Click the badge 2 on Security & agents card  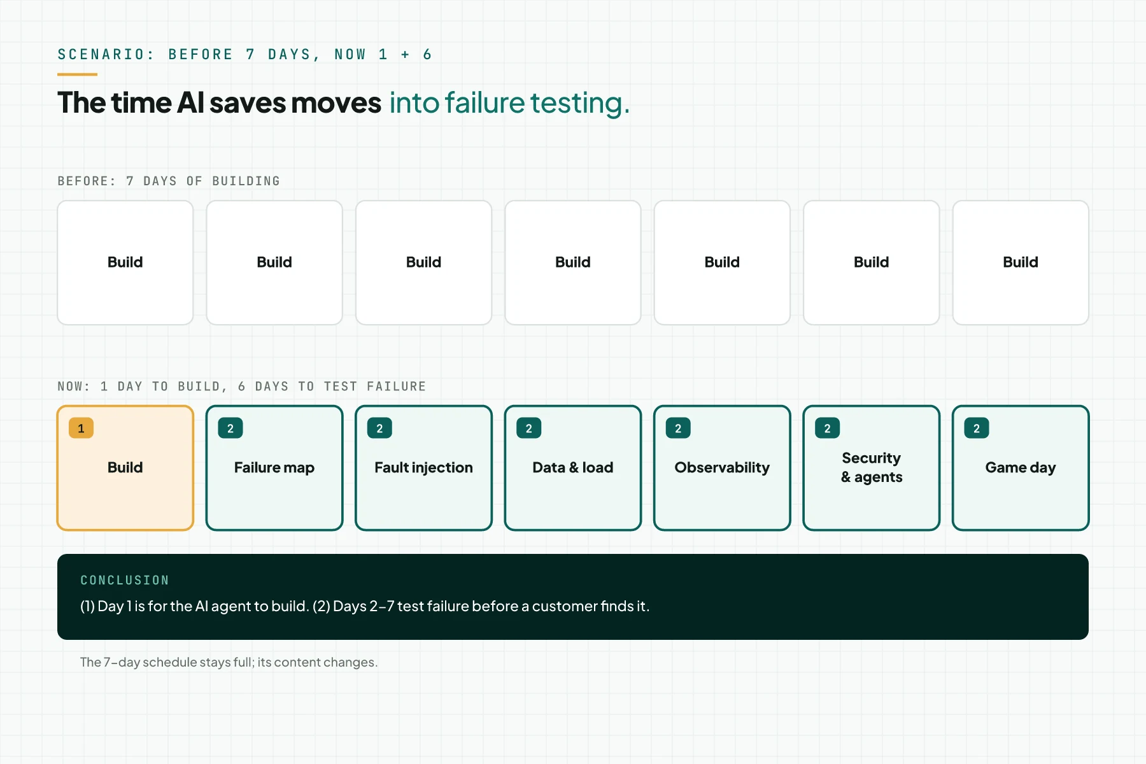point(827,428)
